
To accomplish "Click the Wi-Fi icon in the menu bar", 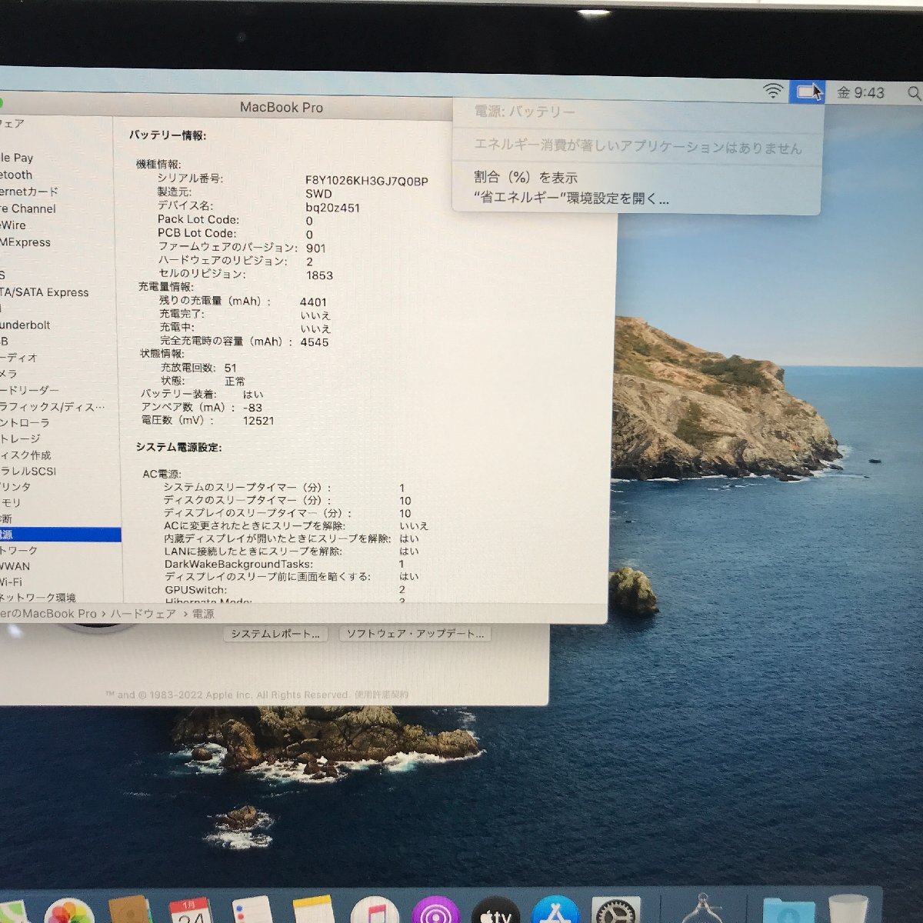I will pyautogui.click(x=773, y=92).
